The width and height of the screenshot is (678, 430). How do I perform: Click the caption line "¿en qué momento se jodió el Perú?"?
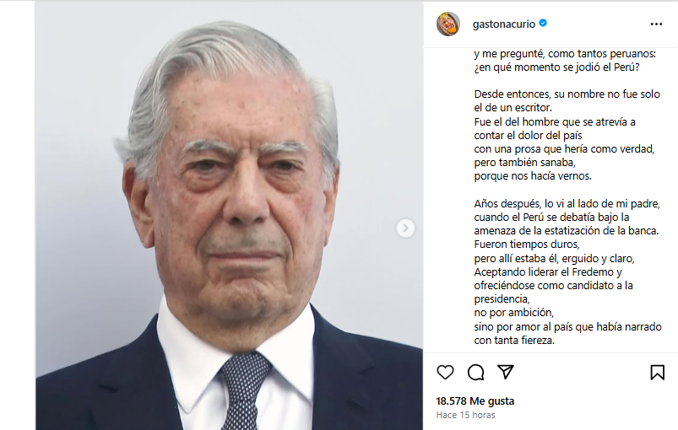point(556,67)
